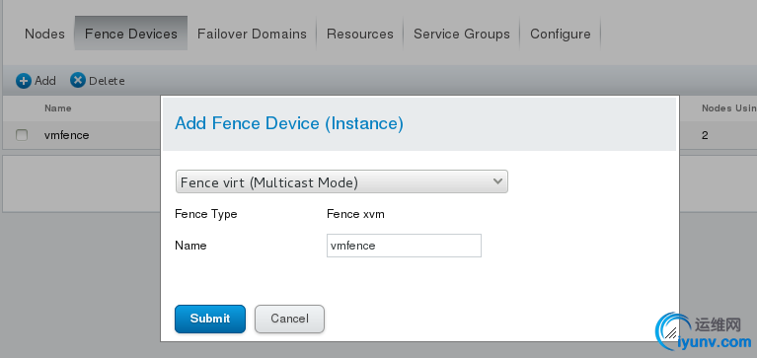The image size is (757, 358).
Task: Switch to the Configure tab
Action: [x=560, y=34]
